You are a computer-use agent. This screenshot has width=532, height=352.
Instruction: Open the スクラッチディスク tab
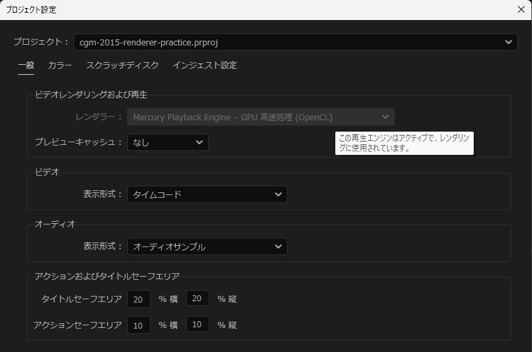coord(122,65)
